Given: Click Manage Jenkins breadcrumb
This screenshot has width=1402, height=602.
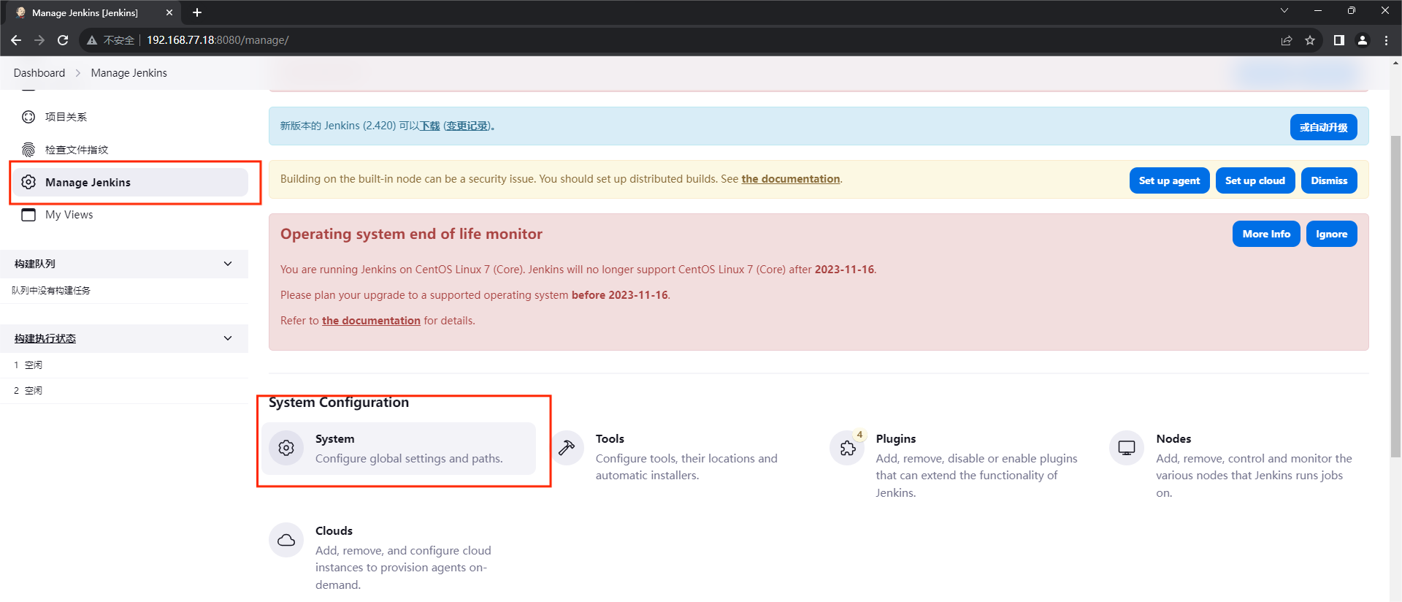Looking at the screenshot, I should (129, 73).
